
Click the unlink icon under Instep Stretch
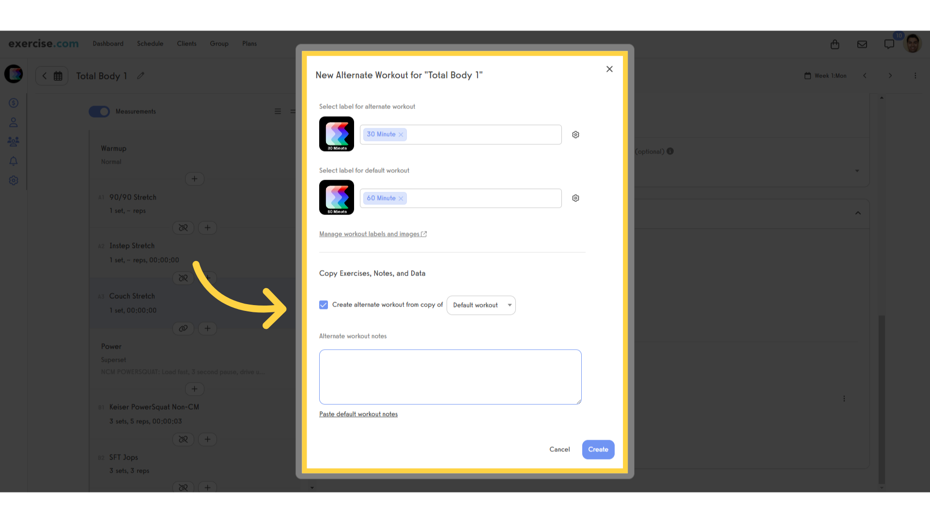[184, 278]
